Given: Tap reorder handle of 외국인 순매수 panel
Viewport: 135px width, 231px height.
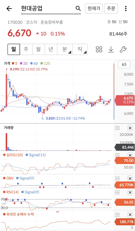Looking at the screenshot, I should [117, 214].
